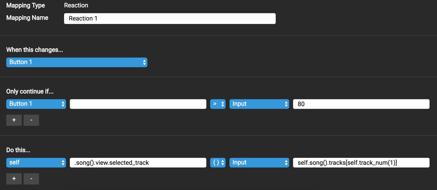This screenshot has height=190, width=437.
Task: Open the Button 1 dropdown in the condition row
Action: click(x=36, y=104)
